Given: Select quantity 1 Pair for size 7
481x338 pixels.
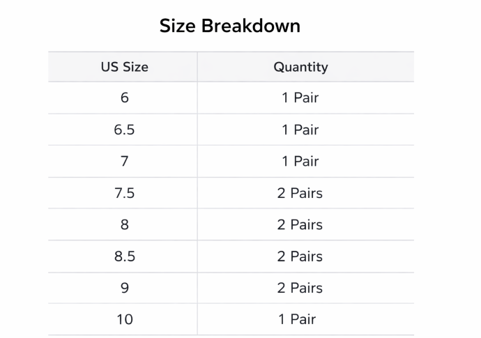Looking at the screenshot, I should coord(300,161).
